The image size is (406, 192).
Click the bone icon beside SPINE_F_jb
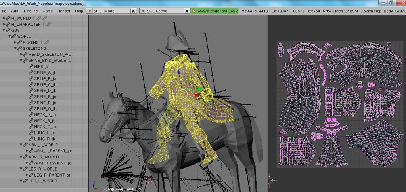point(31,103)
